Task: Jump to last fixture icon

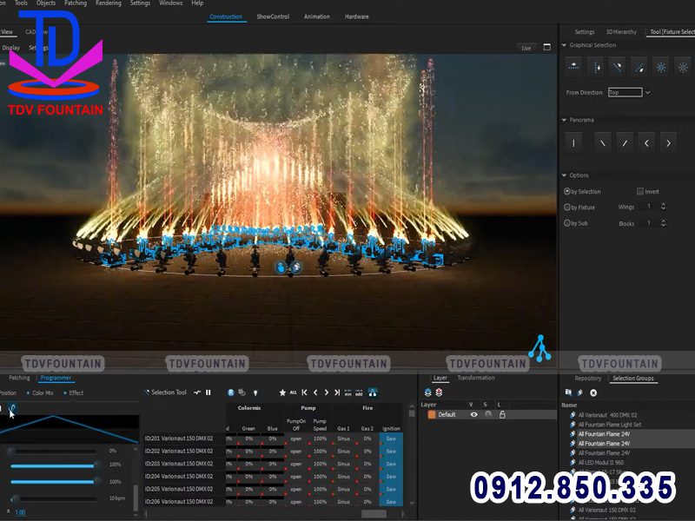Action: 337,392
